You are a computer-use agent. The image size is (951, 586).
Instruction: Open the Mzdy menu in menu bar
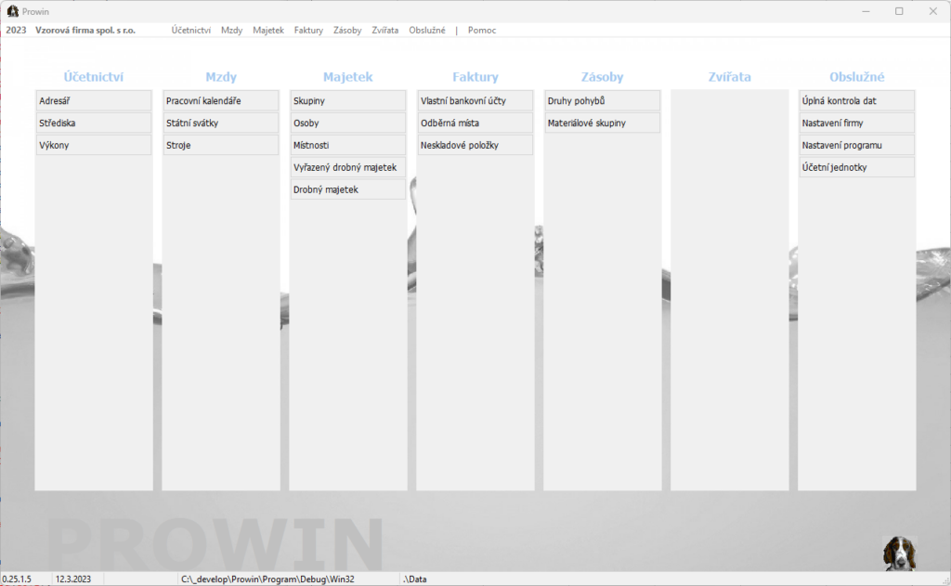coord(231,31)
